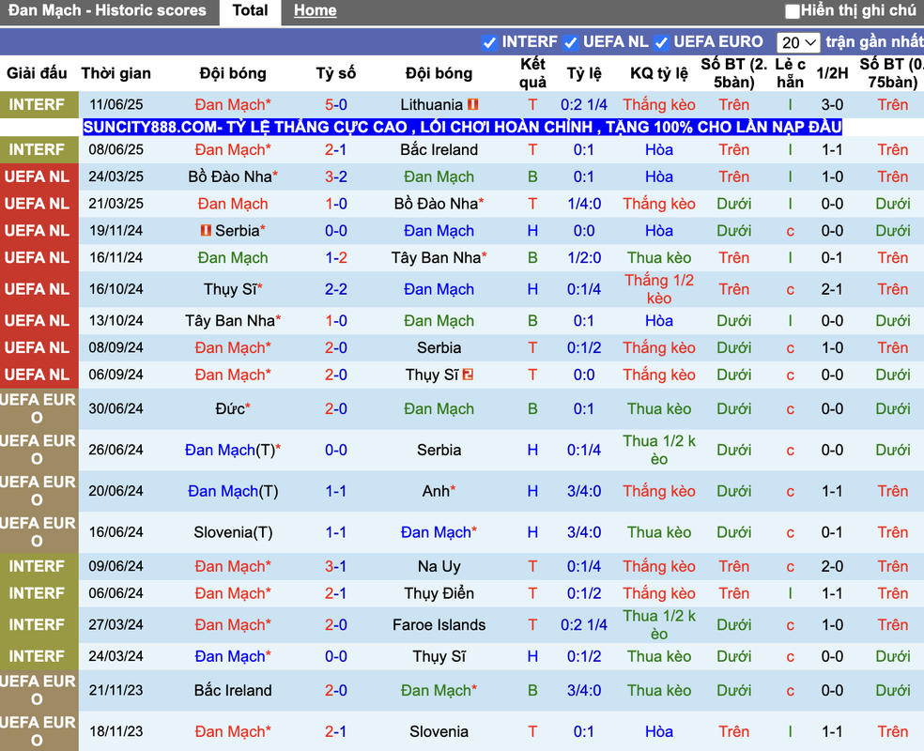Click the 3-1 score on 09/06/24
Image resolution: width=924 pixels, height=751 pixels.
[x=336, y=566]
